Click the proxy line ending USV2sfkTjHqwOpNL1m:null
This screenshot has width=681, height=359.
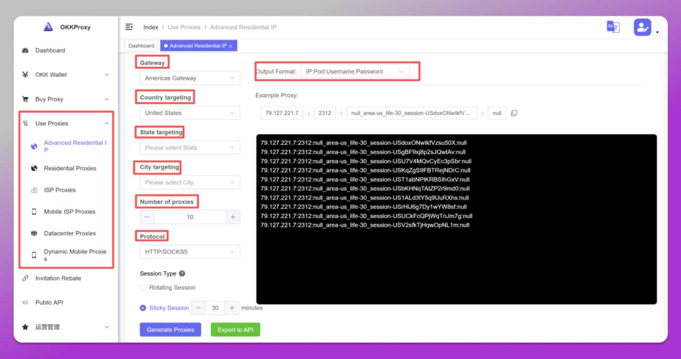(x=365, y=225)
